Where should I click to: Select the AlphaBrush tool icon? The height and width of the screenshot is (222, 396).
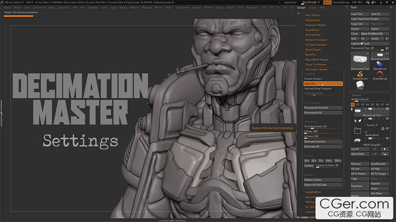pos(380,65)
